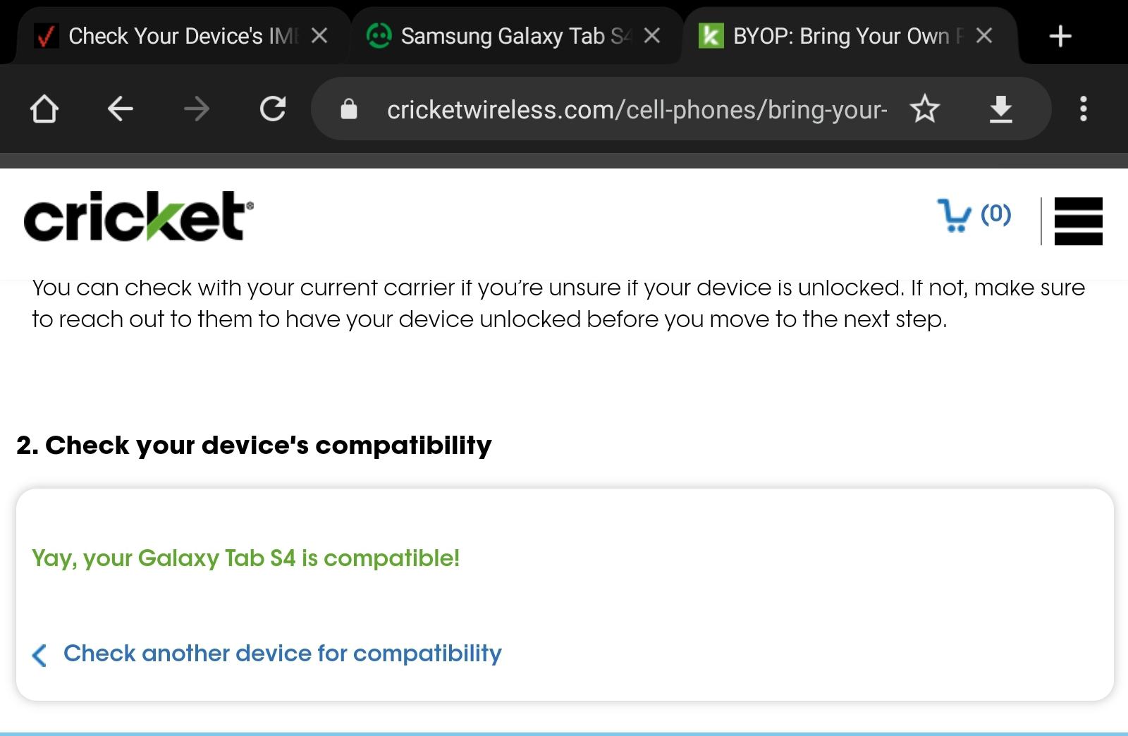This screenshot has height=736, width=1128.
Task: Tap the download icon in address bar
Action: click(x=1000, y=109)
